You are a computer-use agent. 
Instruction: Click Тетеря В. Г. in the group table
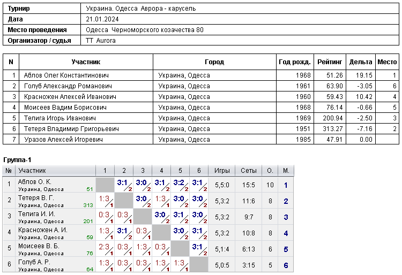(36, 198)
